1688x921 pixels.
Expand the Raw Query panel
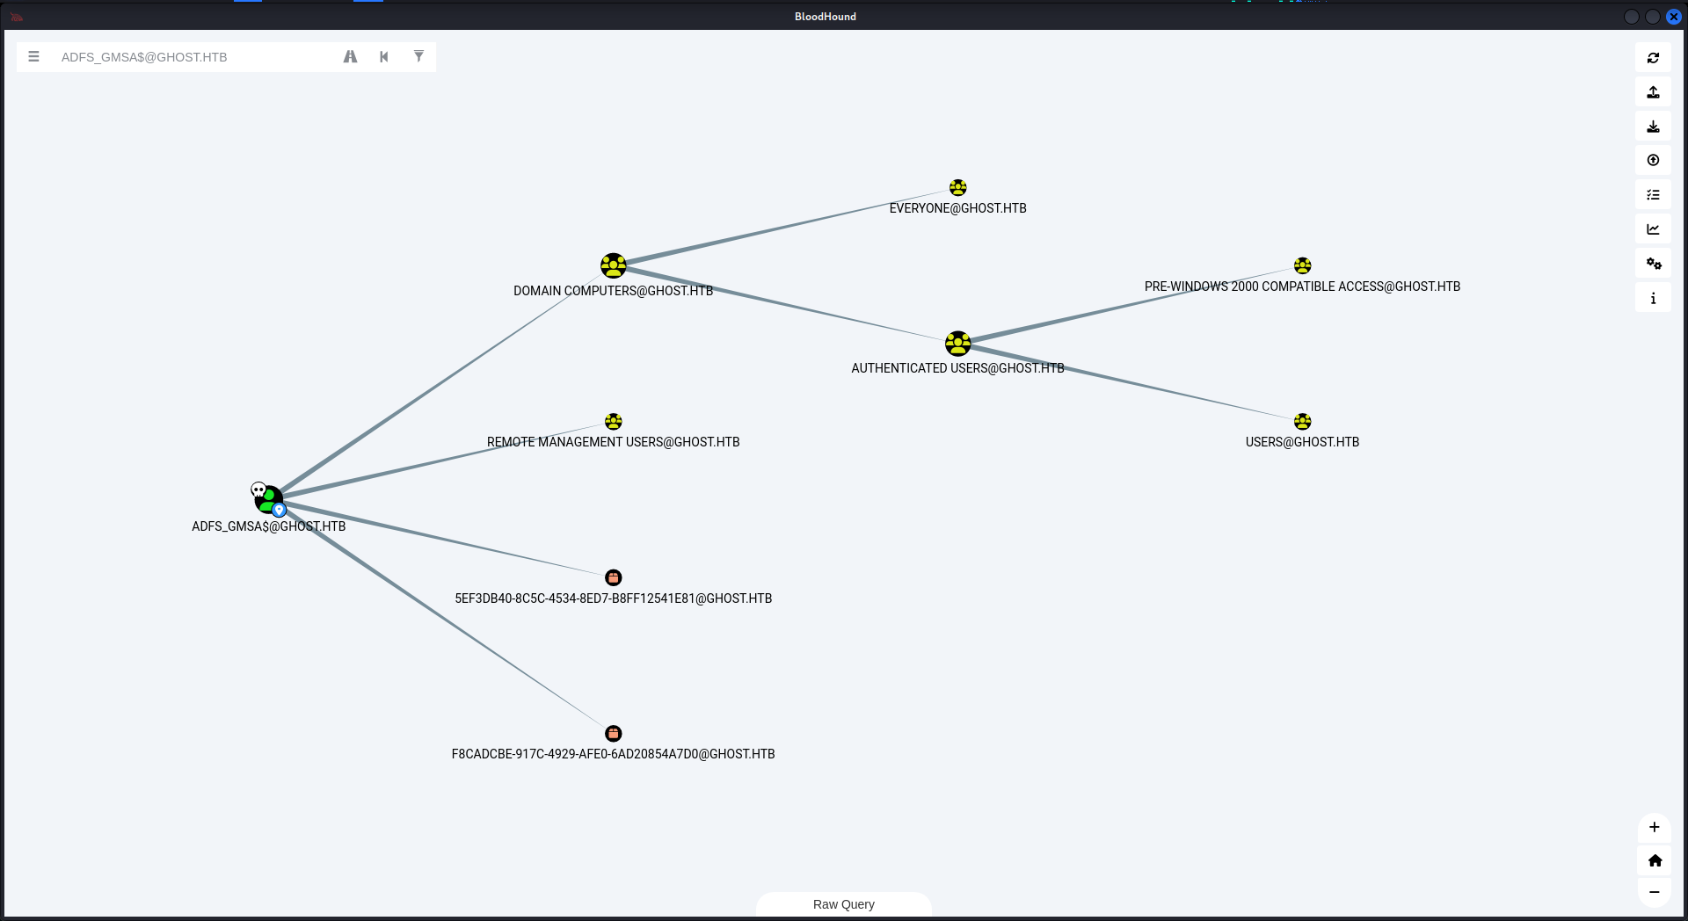pyautogui.click(x=844, y=904)
